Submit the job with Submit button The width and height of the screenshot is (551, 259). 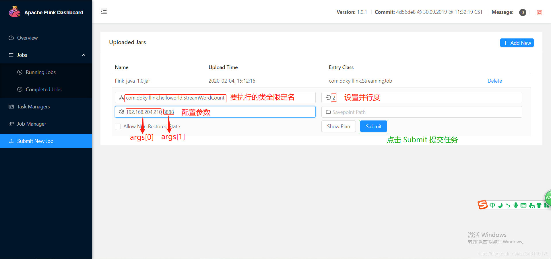tap(373, 126)
